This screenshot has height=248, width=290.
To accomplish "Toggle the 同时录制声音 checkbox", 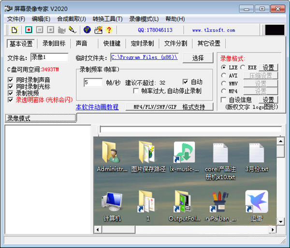I will [x=11, y=80].
